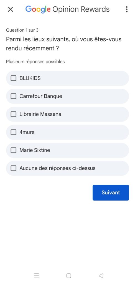Click the blue Suivant button
The width and height of the screenshot is (135, 284).
111,192
